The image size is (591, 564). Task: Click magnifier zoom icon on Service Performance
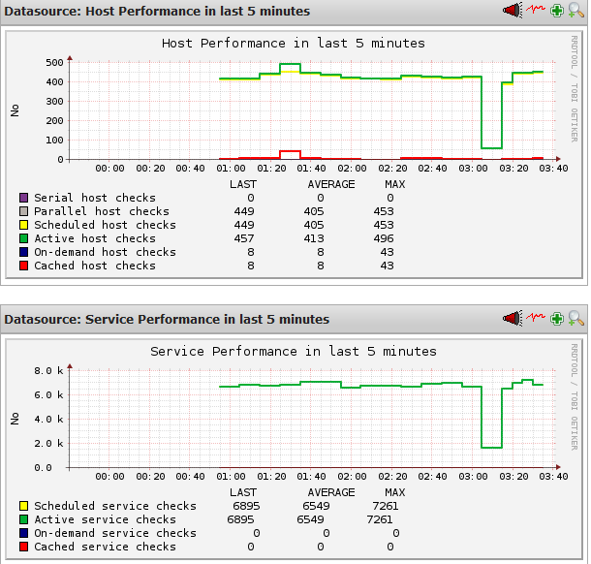click(575, 319)
